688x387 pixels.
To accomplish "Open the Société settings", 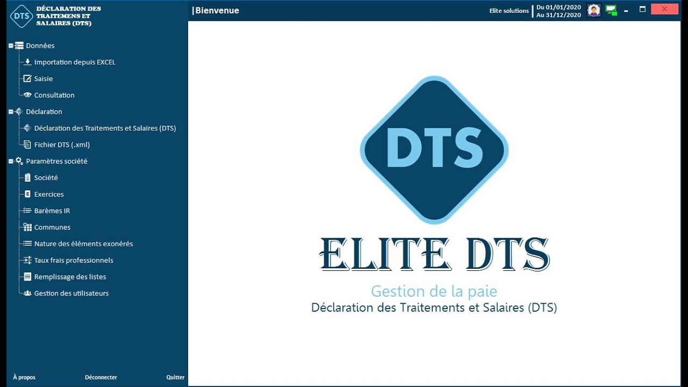I will tap(46, 177).
